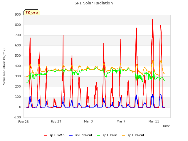
Task: Toggle the sp1_SWout legend entry
Action: (x=81, y=135)
